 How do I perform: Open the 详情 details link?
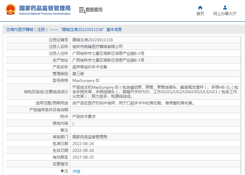(76, 171)
